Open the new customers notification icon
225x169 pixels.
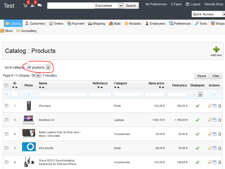click(x=32, y=5)
